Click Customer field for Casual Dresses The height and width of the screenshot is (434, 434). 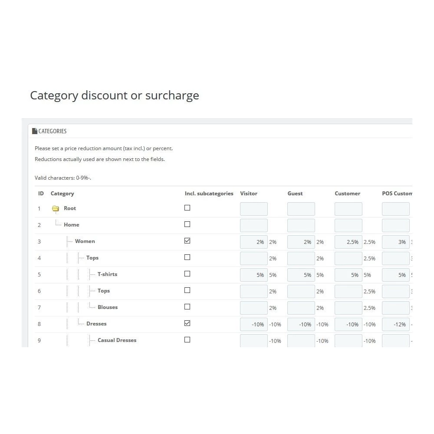coord(348,341)
